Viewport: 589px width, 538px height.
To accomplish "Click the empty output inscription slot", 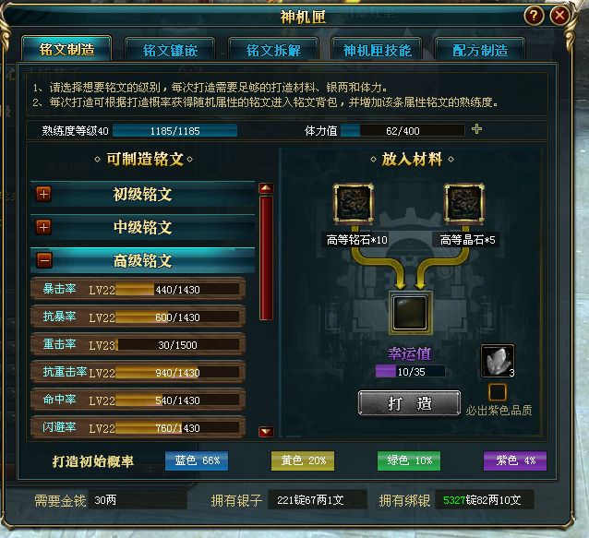I will (410, 312).
